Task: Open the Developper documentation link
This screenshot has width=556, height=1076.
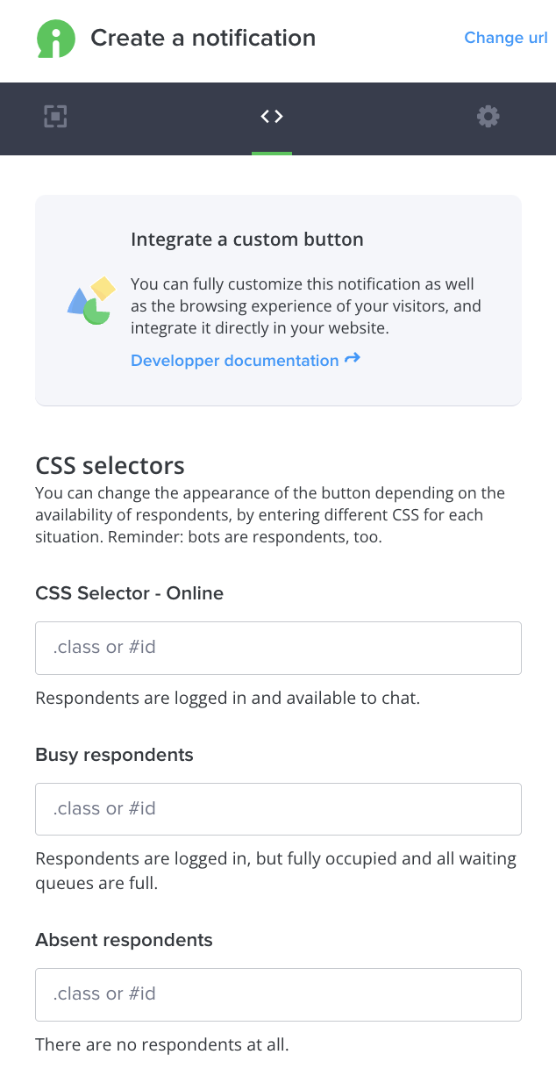Action: [x=235, y=361]
